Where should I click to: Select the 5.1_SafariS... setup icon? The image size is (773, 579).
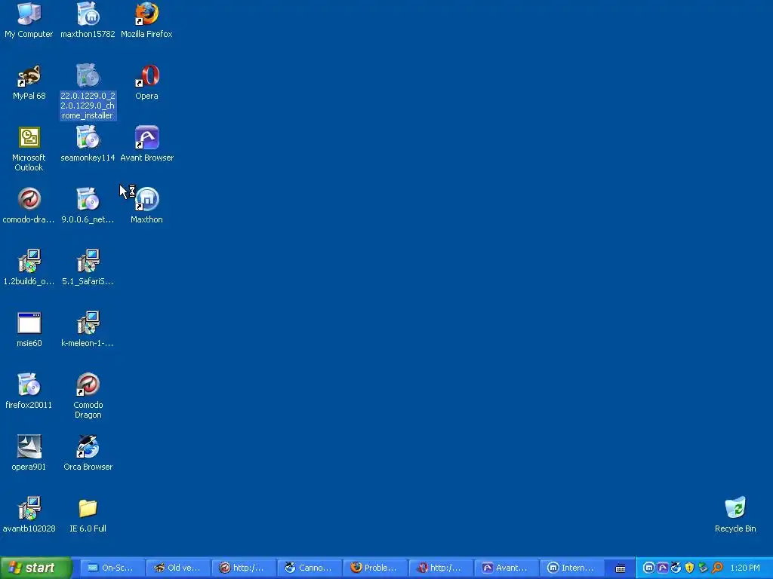tap(88, 268)
